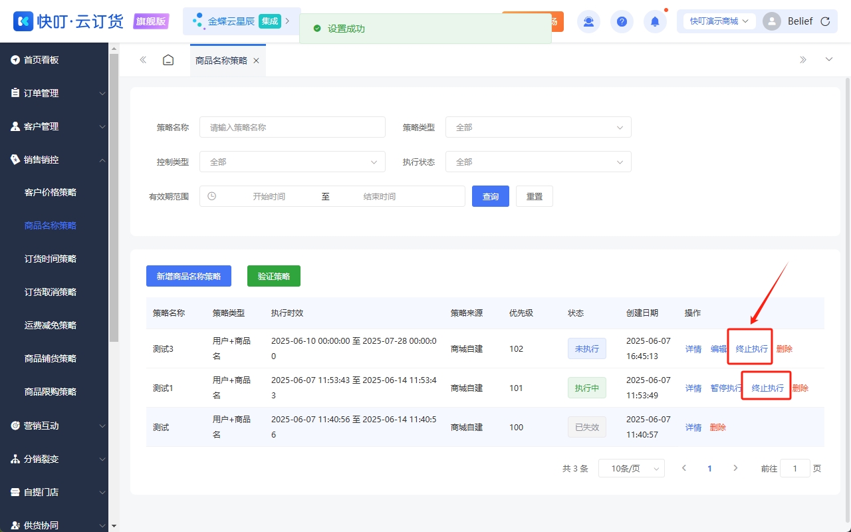Screen dimensions: 851x532
Task: Expand 分销裂变 sidebar menu
Action: pyautogui.click(x=54, y=459)
